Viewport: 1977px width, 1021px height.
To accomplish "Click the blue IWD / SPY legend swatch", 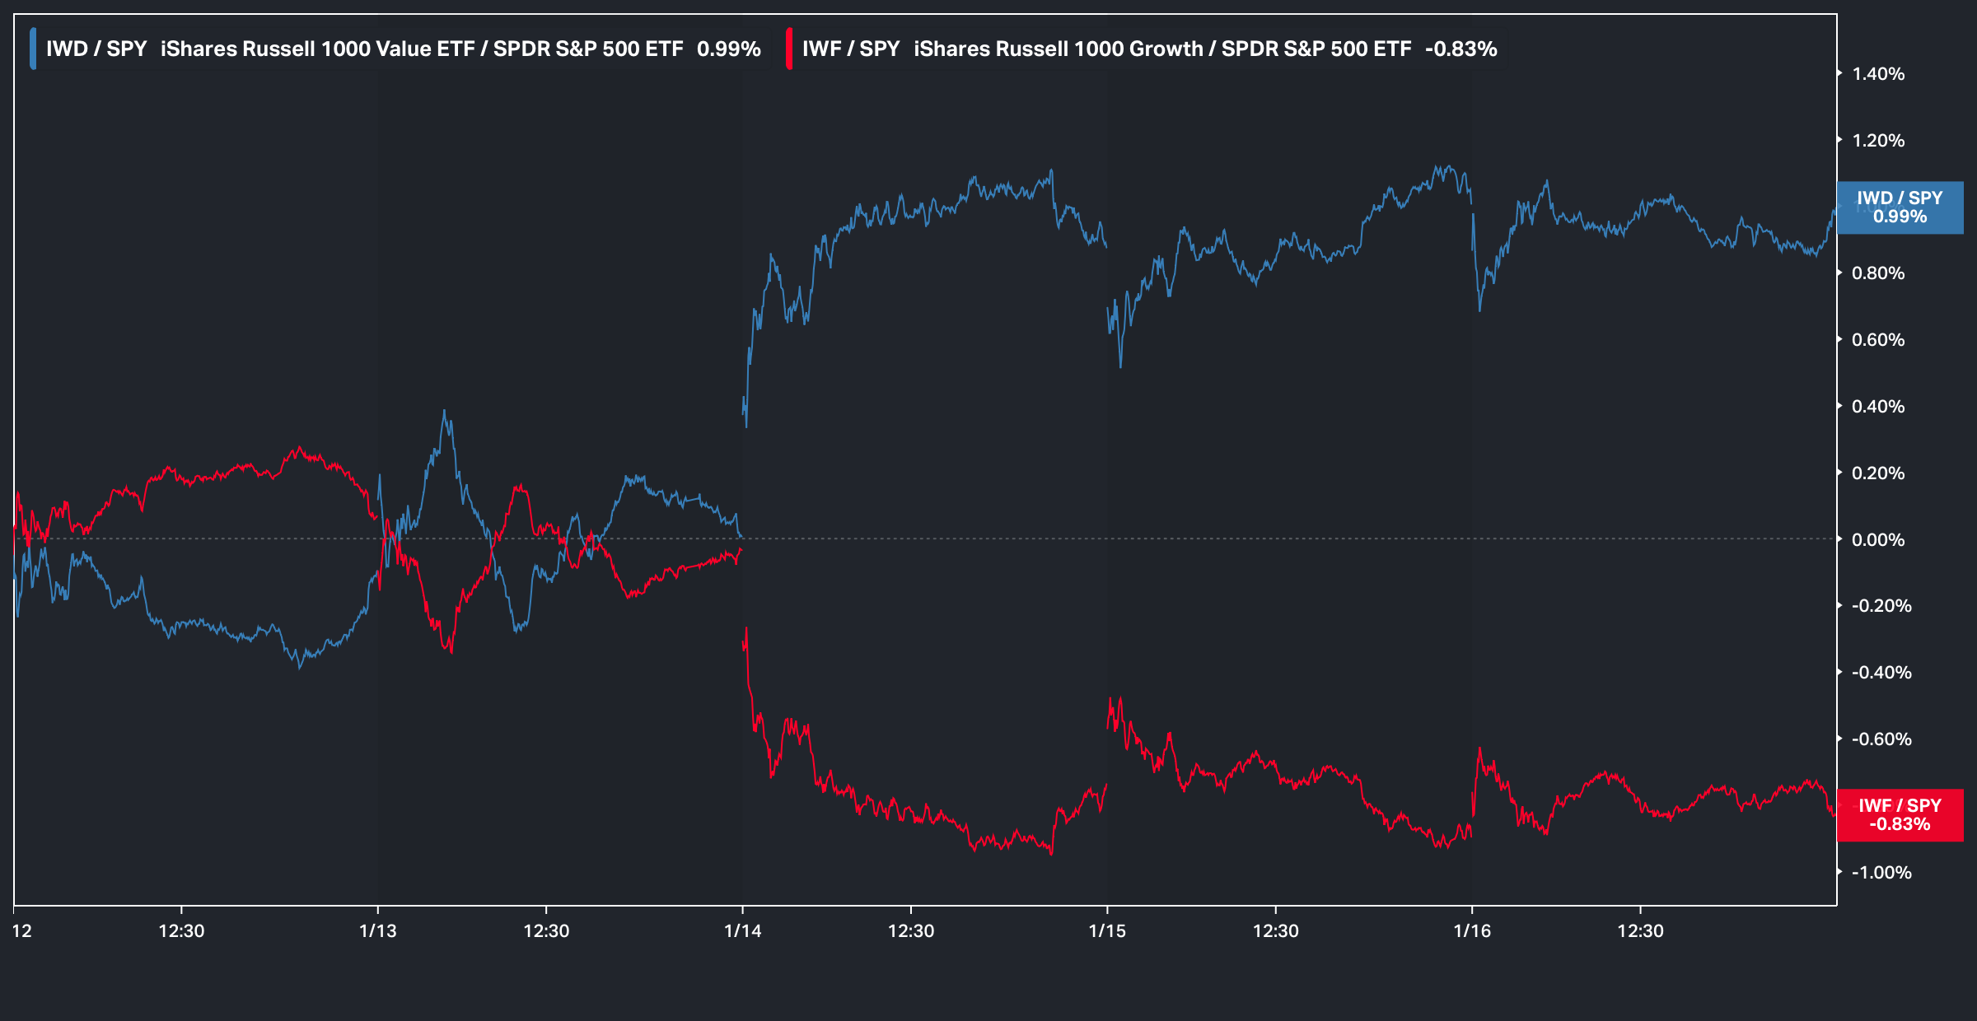I will [x=33, y=49].
